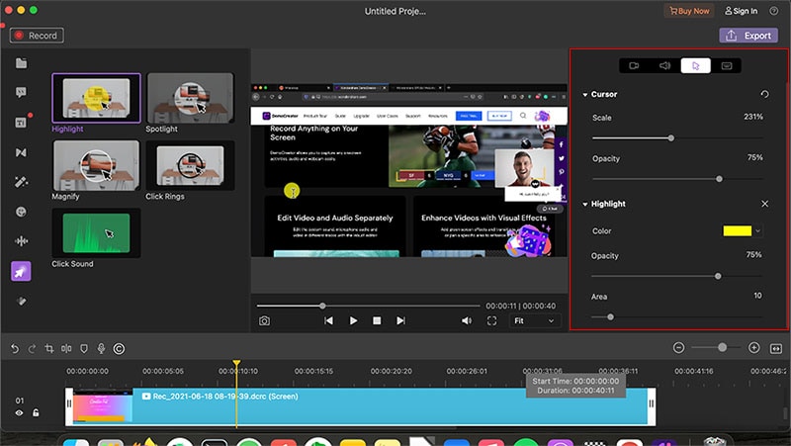
Task: Collapse the Highlight section
Action: 585,205
